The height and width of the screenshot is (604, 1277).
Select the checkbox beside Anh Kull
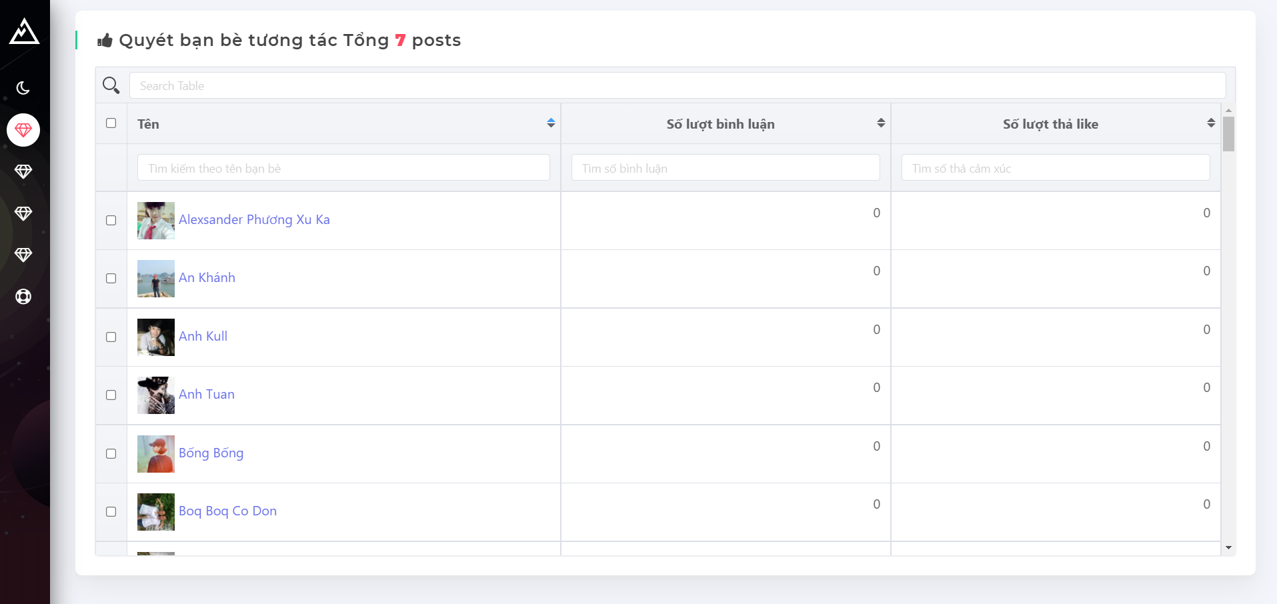pyautogui.click(x=111, y=337)
